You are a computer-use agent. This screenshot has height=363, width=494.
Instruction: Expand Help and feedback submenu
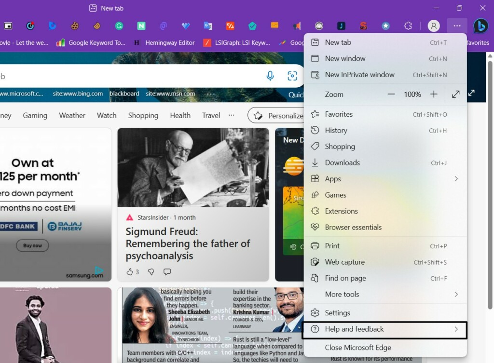tap(456, 329)
